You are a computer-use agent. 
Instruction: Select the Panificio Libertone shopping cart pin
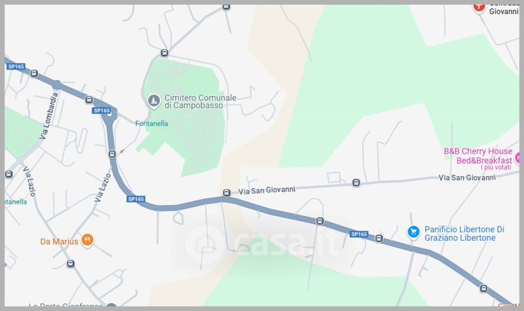(x=413, y=232)
